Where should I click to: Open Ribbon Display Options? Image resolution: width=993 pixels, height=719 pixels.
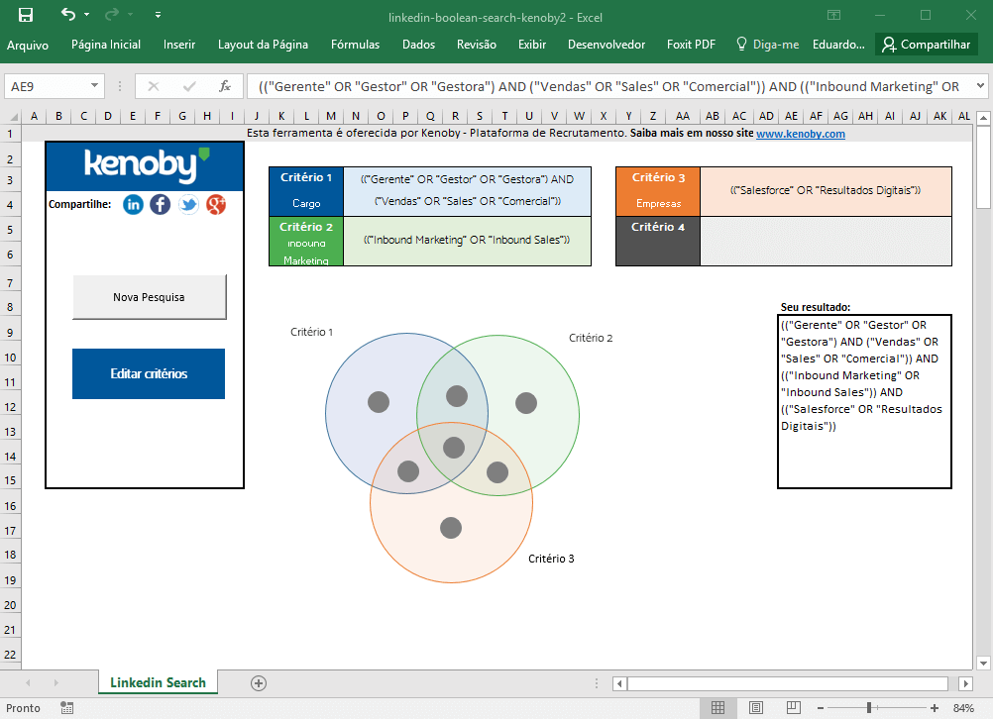click(x=834, y=15)
